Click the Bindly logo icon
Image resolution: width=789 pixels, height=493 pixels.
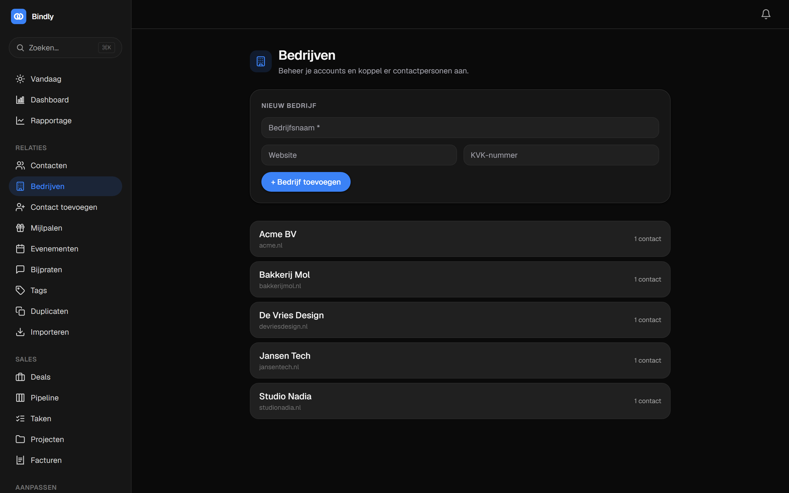[19, 16]
